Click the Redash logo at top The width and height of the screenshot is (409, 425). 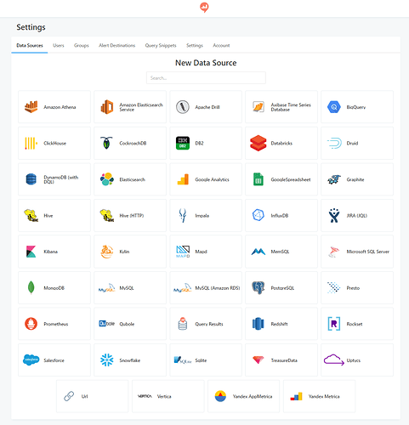point(204,8)
